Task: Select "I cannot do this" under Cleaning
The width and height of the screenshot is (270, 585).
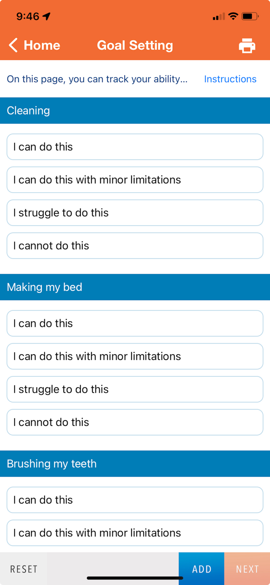Action: pos(135,246)
